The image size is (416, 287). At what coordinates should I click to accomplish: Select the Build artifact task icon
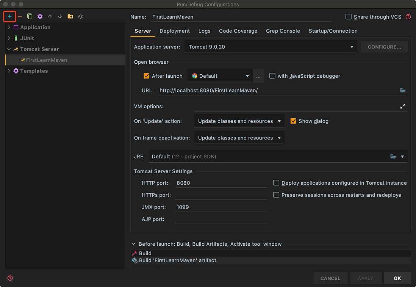coord(134,260)
